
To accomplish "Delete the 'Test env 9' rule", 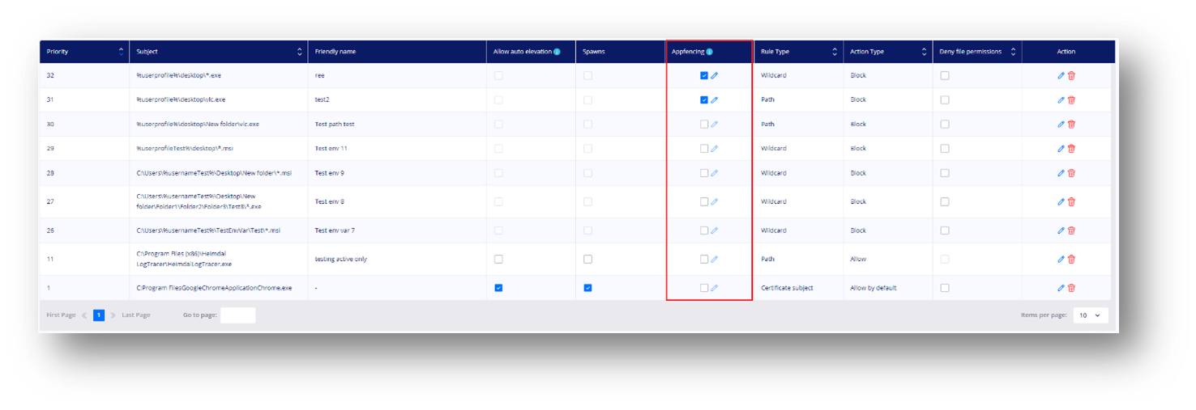I will pyautogui.click(x=1071, y=173).
